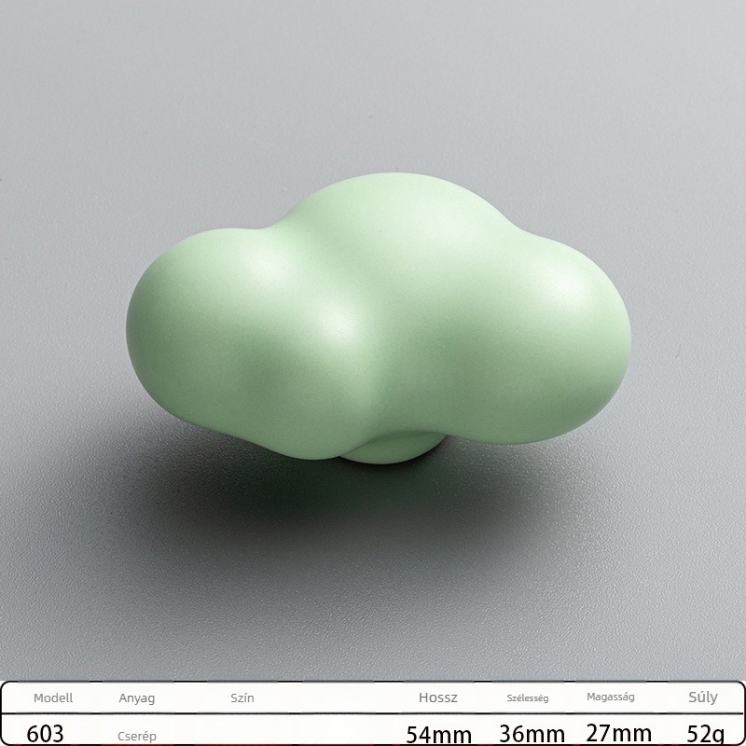Click the Hossz column header
The image size is (746, 746).
click(x=438, y=698)
